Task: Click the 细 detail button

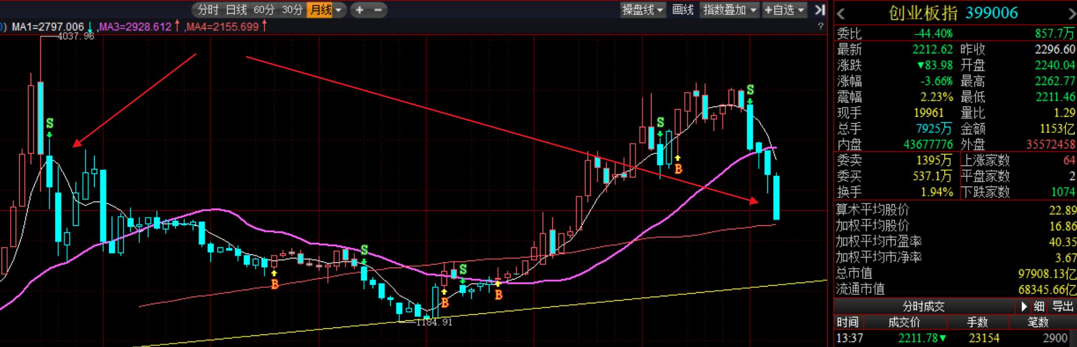Action: tap(1039, 306)
